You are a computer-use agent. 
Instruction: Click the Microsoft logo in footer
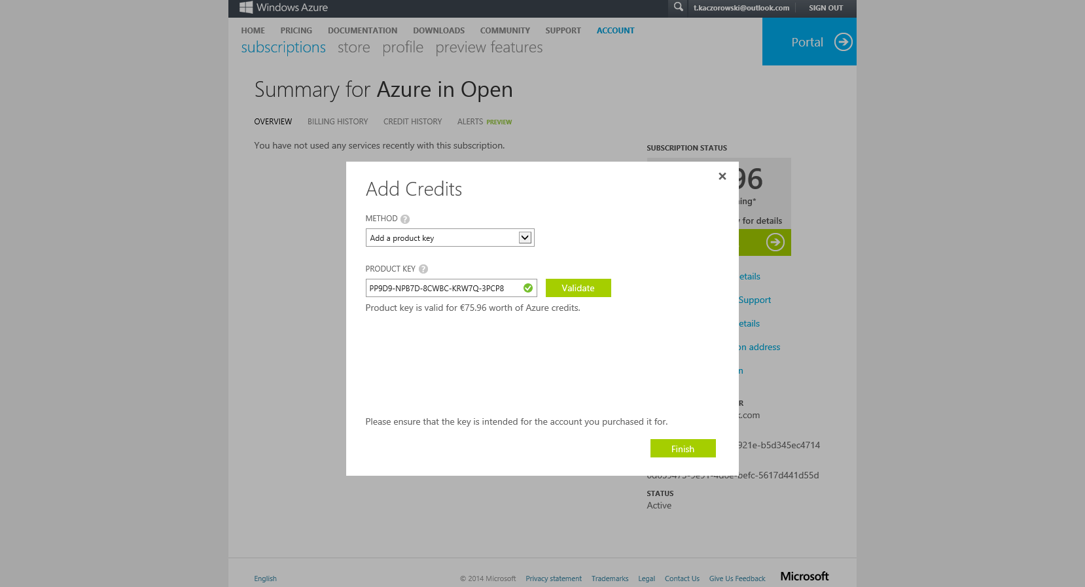804,576
